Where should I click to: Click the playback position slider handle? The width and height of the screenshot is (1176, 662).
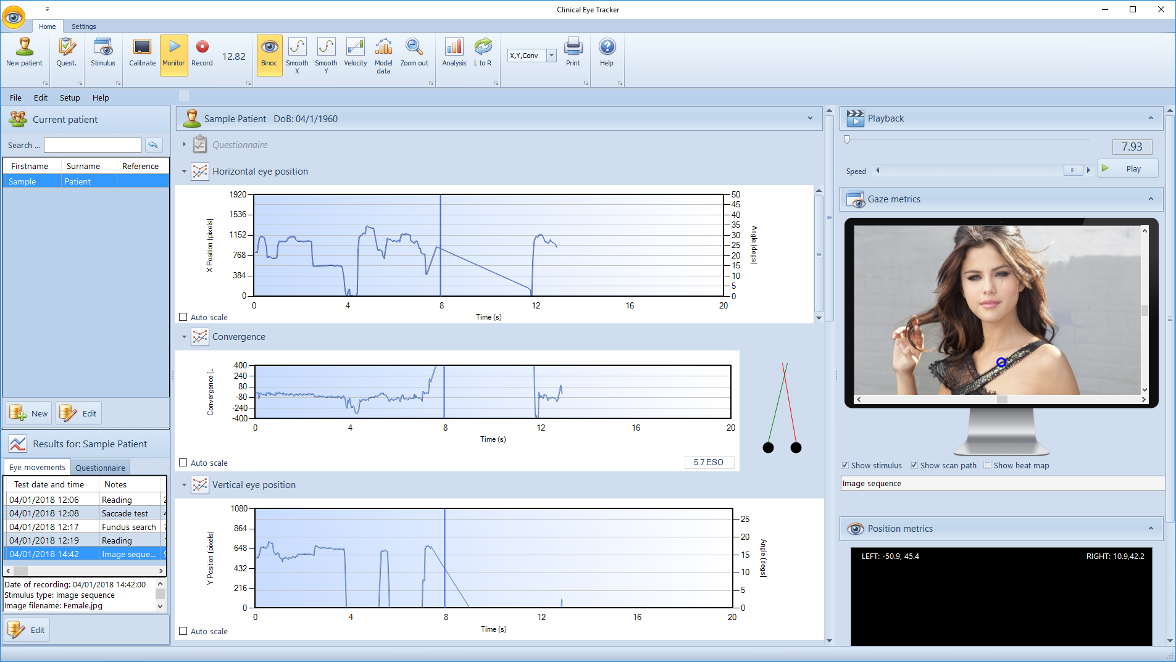pos(847,140)
